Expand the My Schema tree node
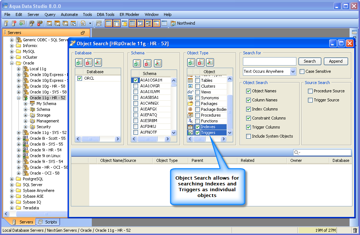360x235 pixels. click(x=26, y=104)
